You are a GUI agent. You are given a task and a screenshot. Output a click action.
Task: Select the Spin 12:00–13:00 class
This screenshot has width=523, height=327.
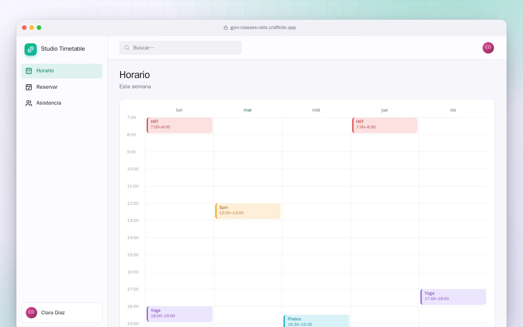[x=248, y=211]
